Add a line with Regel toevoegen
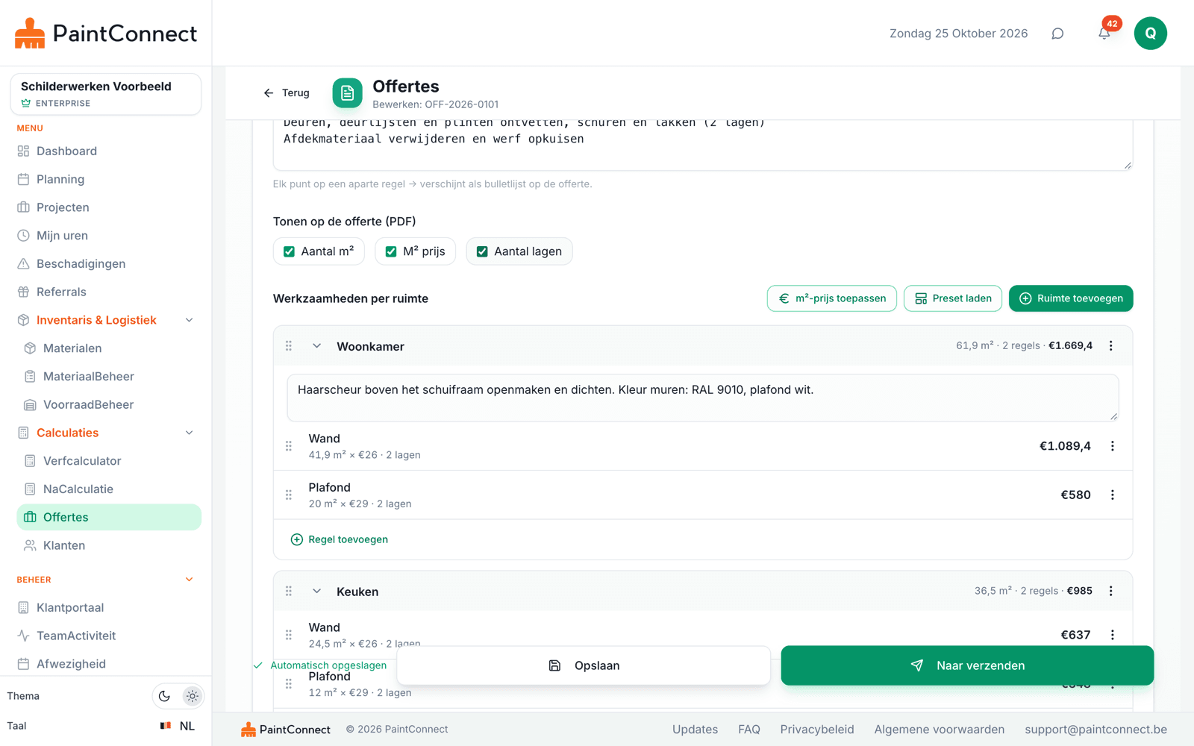Image resolution: width=1194 pixels, height=746 pixels. (x=340, y=539)
